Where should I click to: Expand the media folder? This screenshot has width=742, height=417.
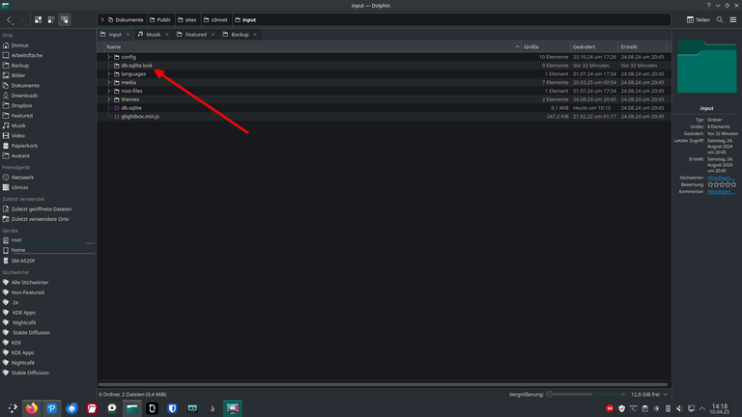pyautogui.click(x=109, y=82)
